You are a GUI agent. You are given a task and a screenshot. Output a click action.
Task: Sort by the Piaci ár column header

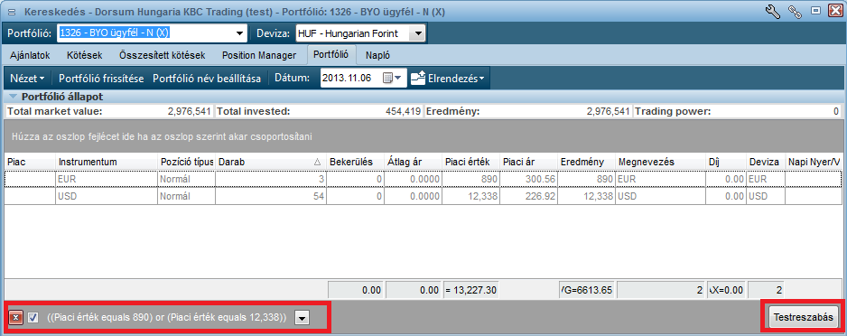click(528, 162)
